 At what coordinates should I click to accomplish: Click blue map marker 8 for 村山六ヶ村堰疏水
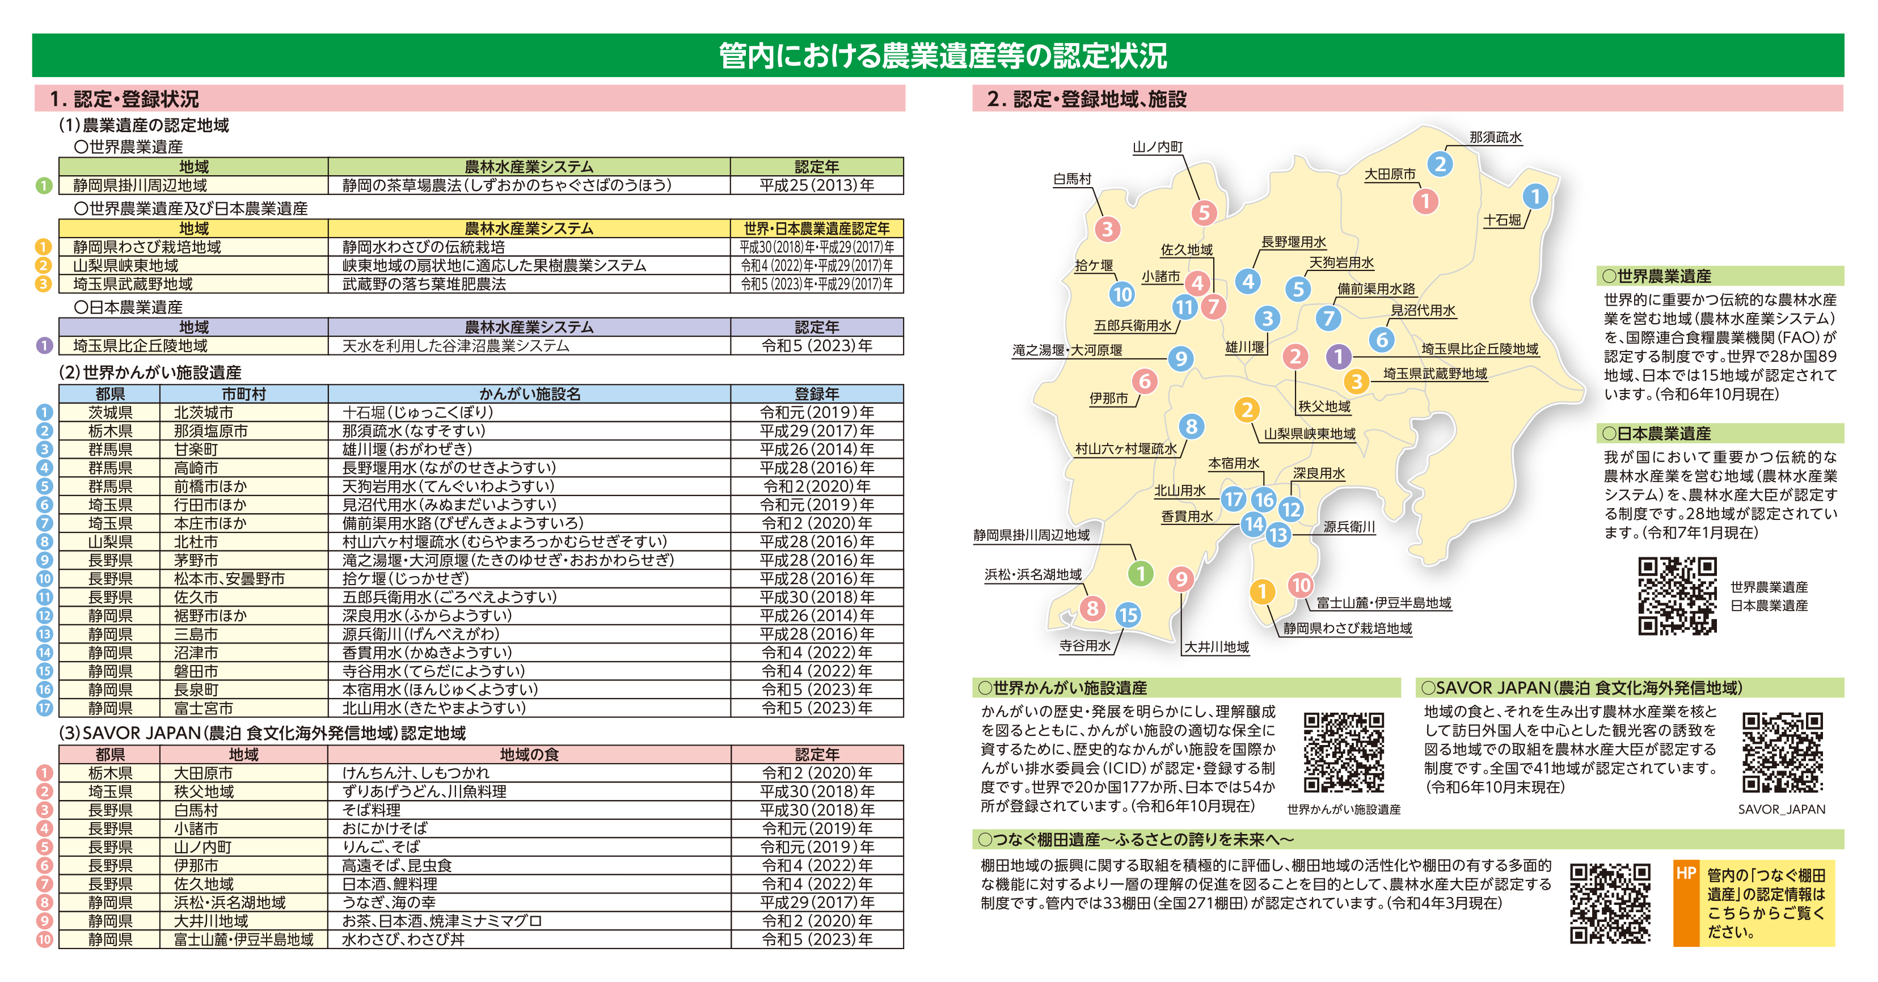click(x=1191, y=427)
